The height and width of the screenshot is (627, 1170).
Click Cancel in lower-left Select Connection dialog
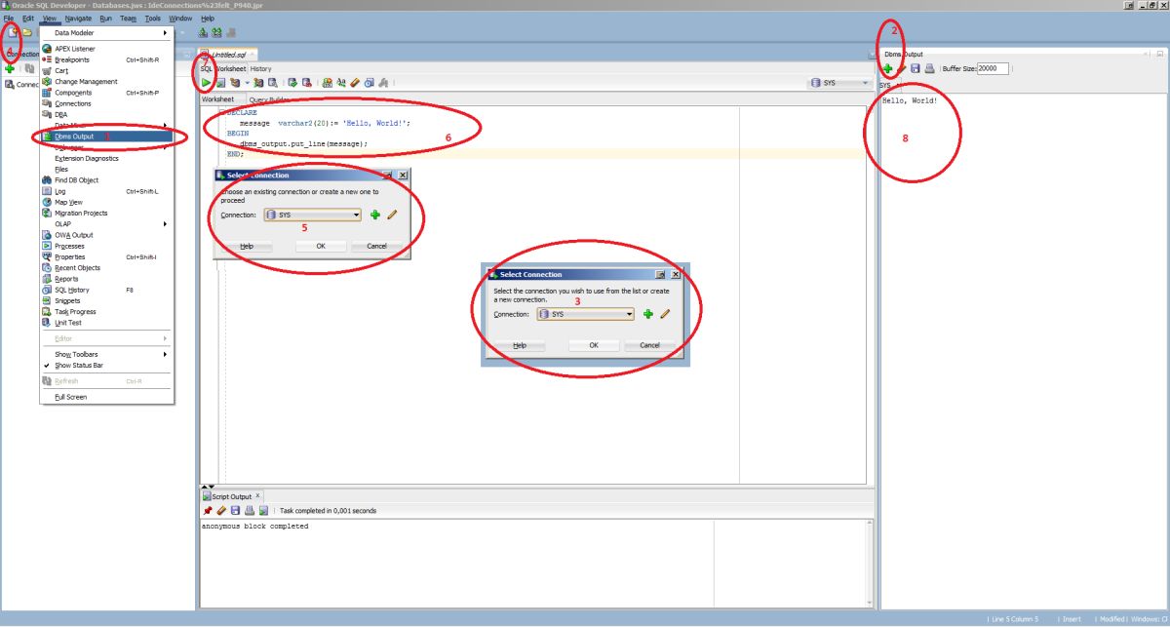pyautogui.click(x=376, y=246)
